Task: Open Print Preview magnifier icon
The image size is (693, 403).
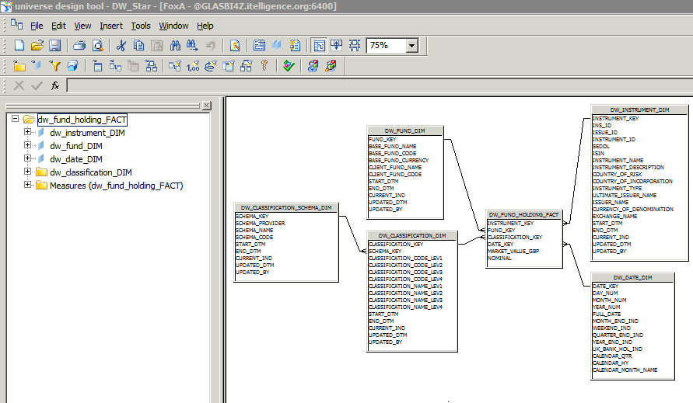Action: [98, 46]
